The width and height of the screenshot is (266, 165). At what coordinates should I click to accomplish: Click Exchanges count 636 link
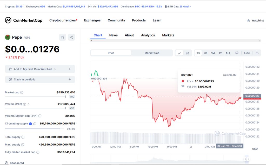(x=43, y=6)
